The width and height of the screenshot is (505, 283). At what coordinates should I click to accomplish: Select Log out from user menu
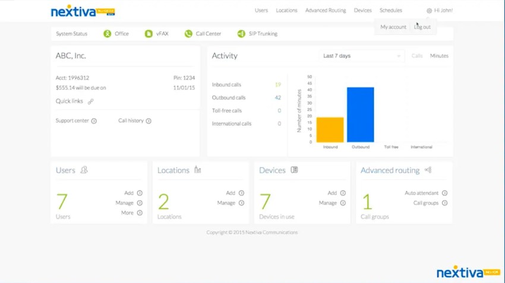point(422,27)
